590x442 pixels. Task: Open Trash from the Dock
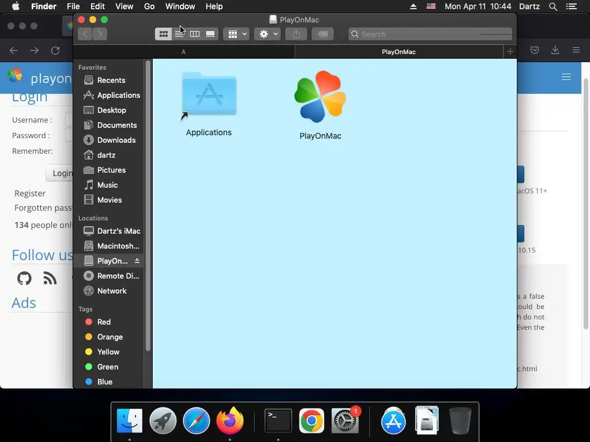coord(460,421)
